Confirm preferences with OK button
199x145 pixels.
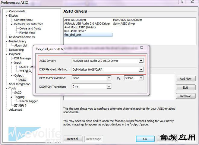pyautogui.click(x=145, y=139)
